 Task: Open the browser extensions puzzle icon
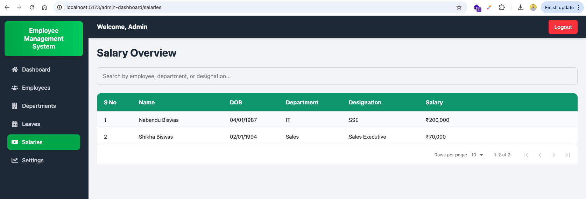click(x=502, y=7)
